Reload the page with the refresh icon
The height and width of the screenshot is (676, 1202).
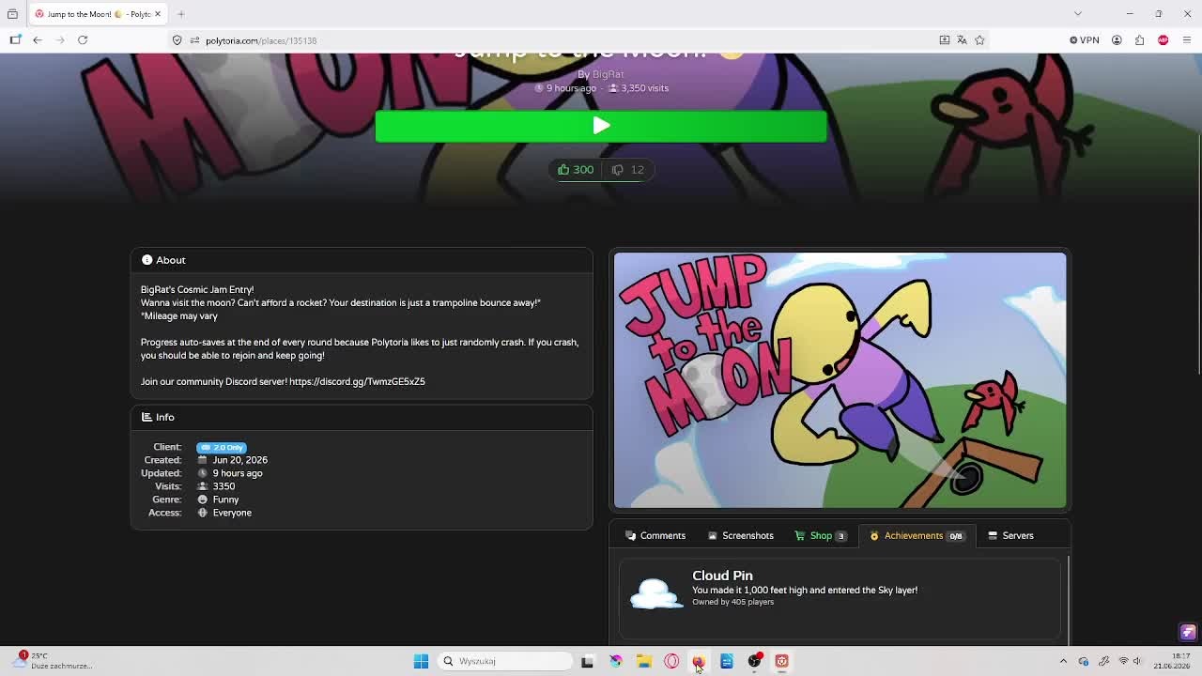(x=83, y=40)
